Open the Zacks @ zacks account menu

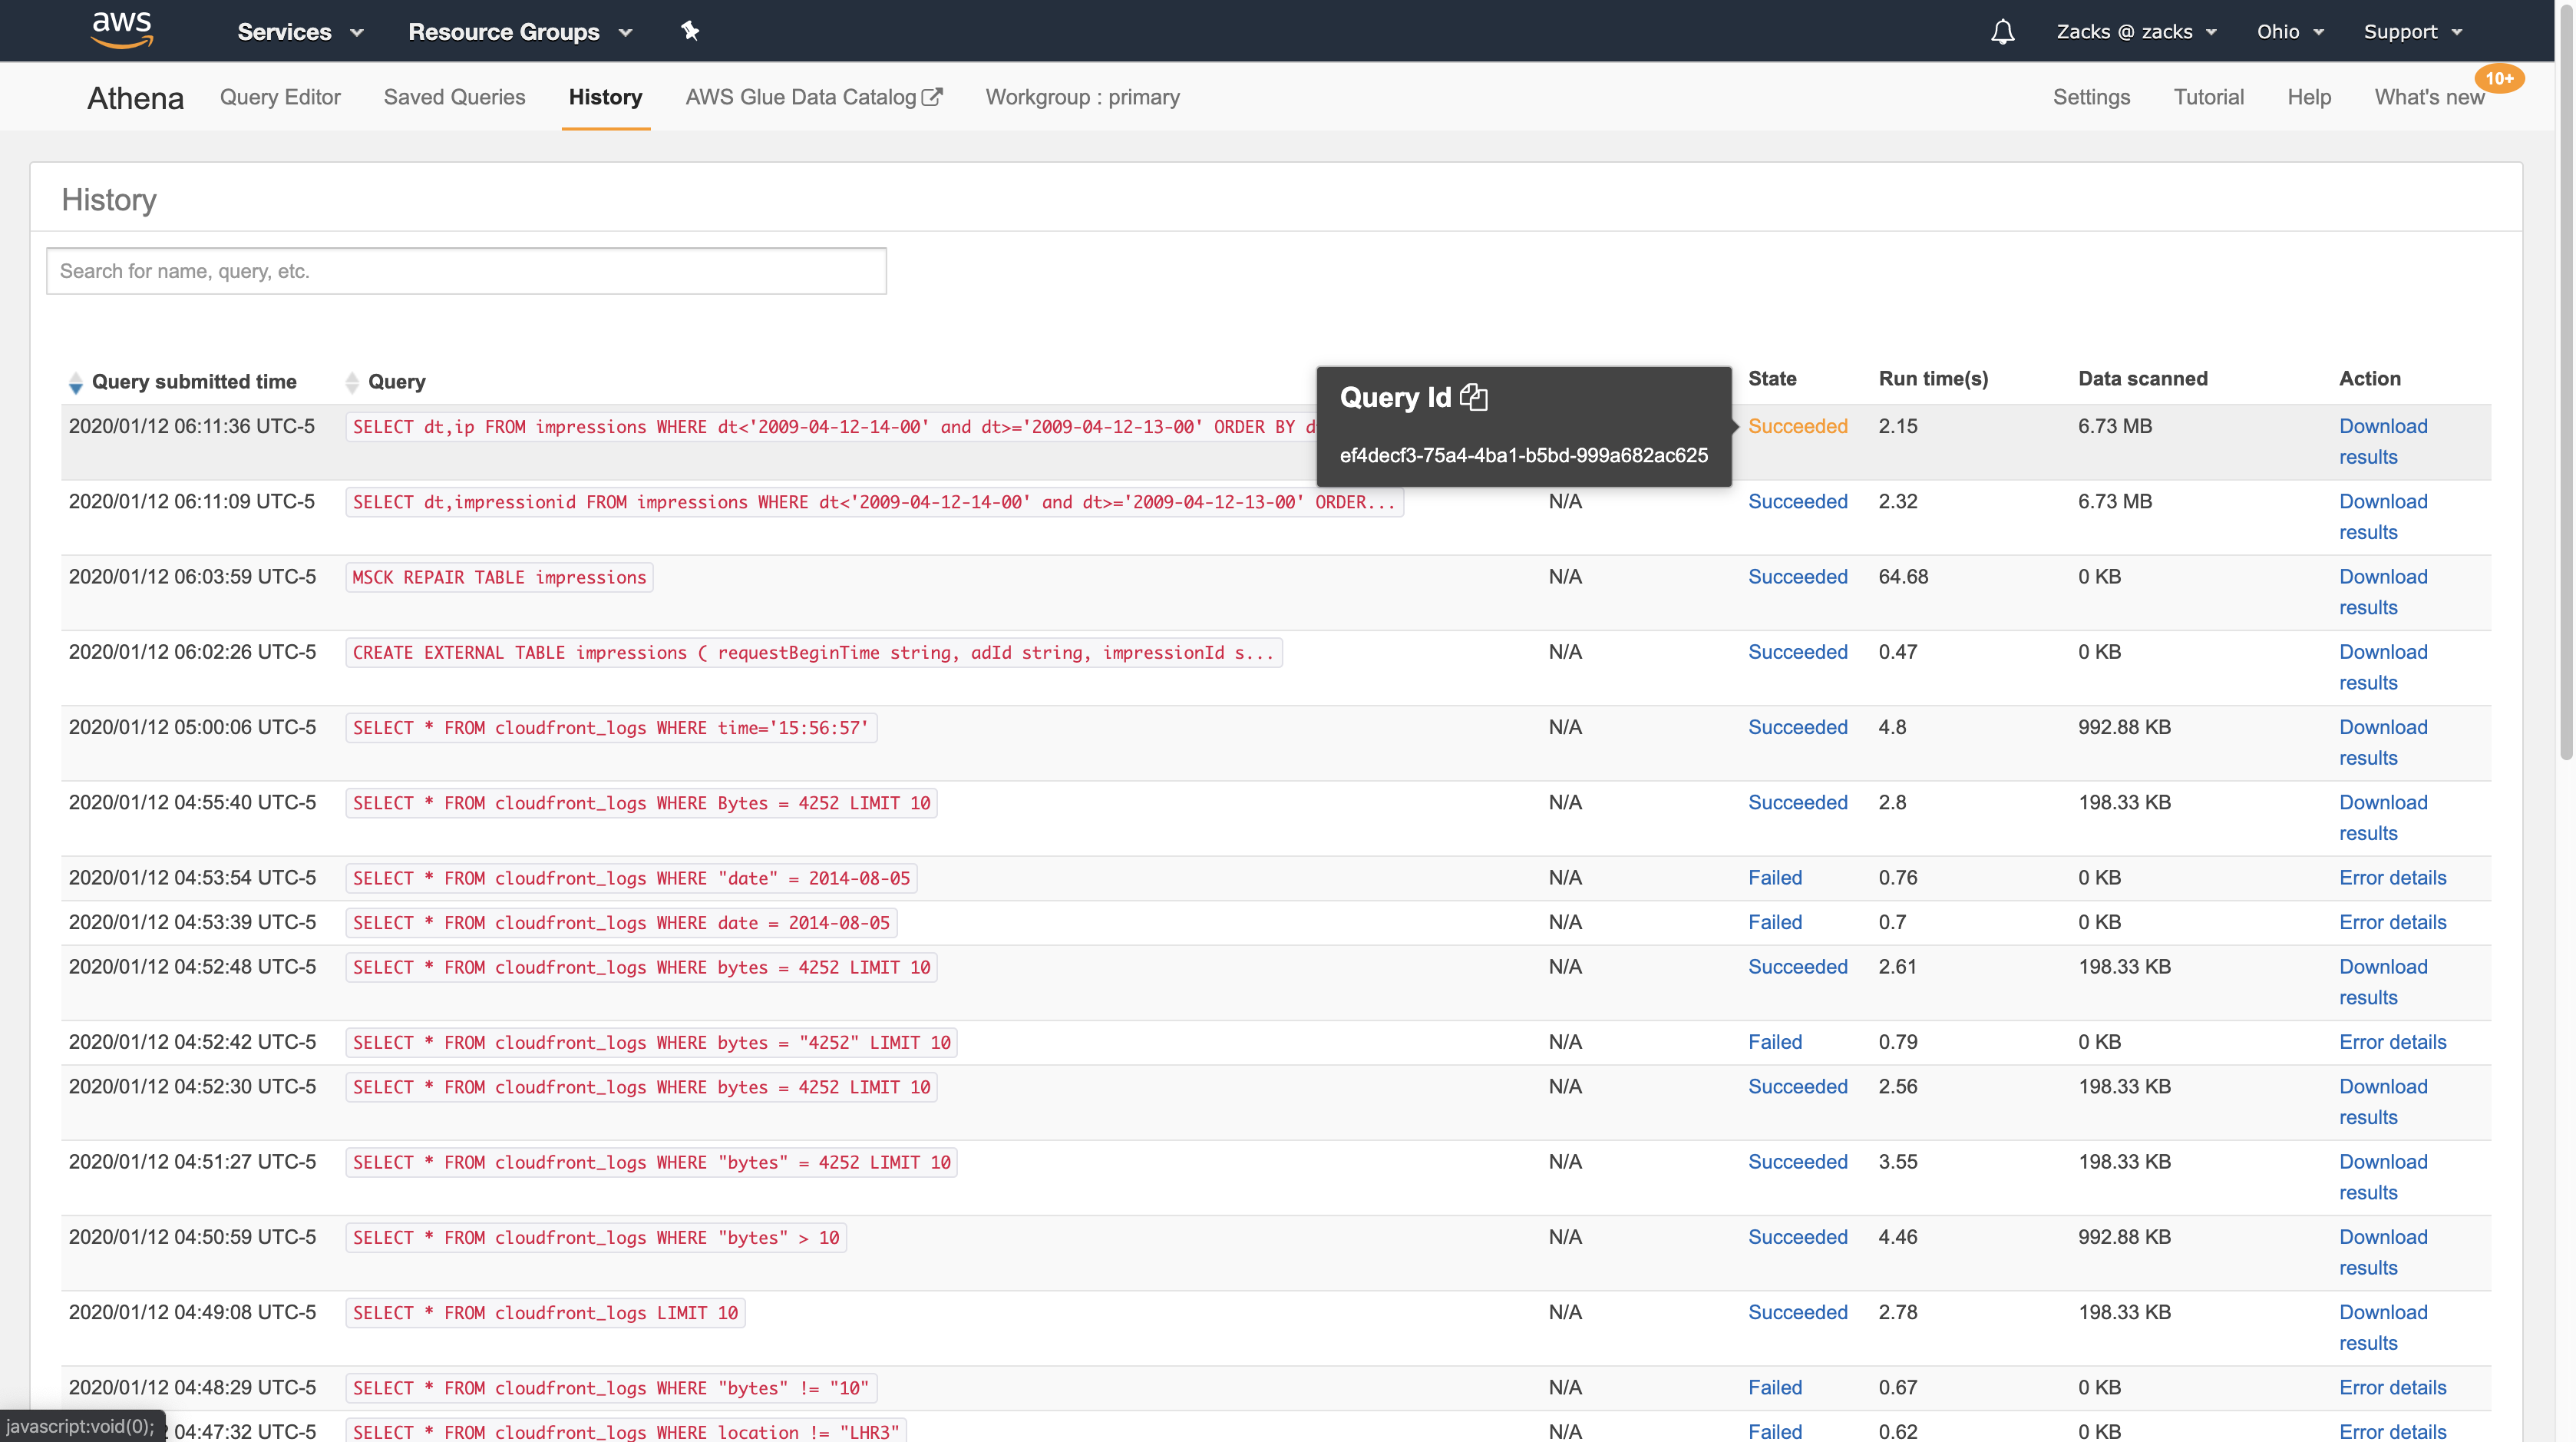(2136, 32)
